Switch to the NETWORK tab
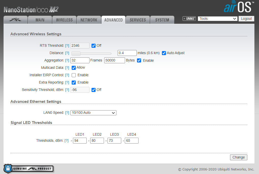 [89, 20]
